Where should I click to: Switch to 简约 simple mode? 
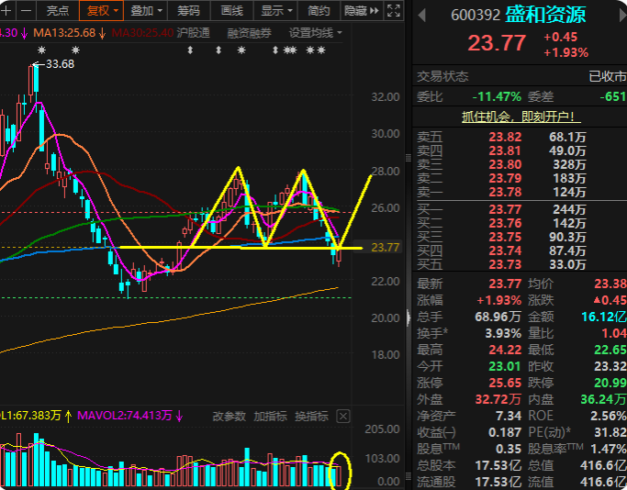(319, 10)
